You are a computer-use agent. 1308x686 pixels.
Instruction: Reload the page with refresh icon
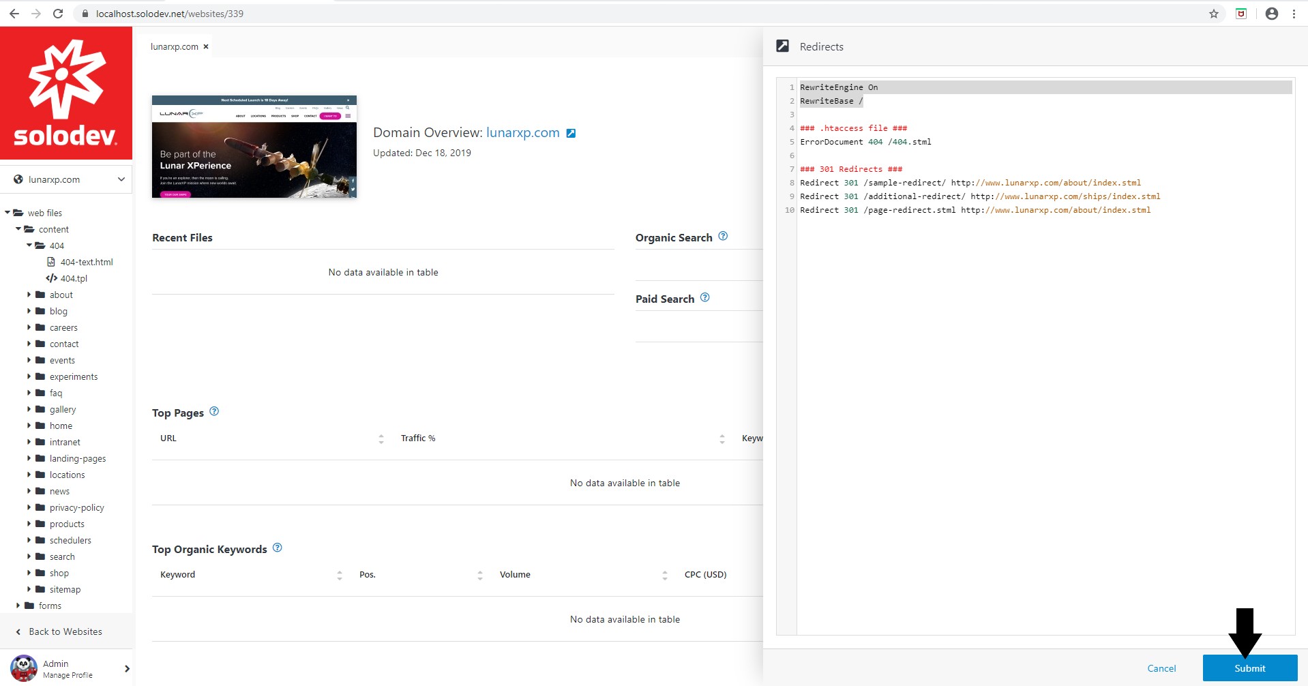click(x=58, y=14)
